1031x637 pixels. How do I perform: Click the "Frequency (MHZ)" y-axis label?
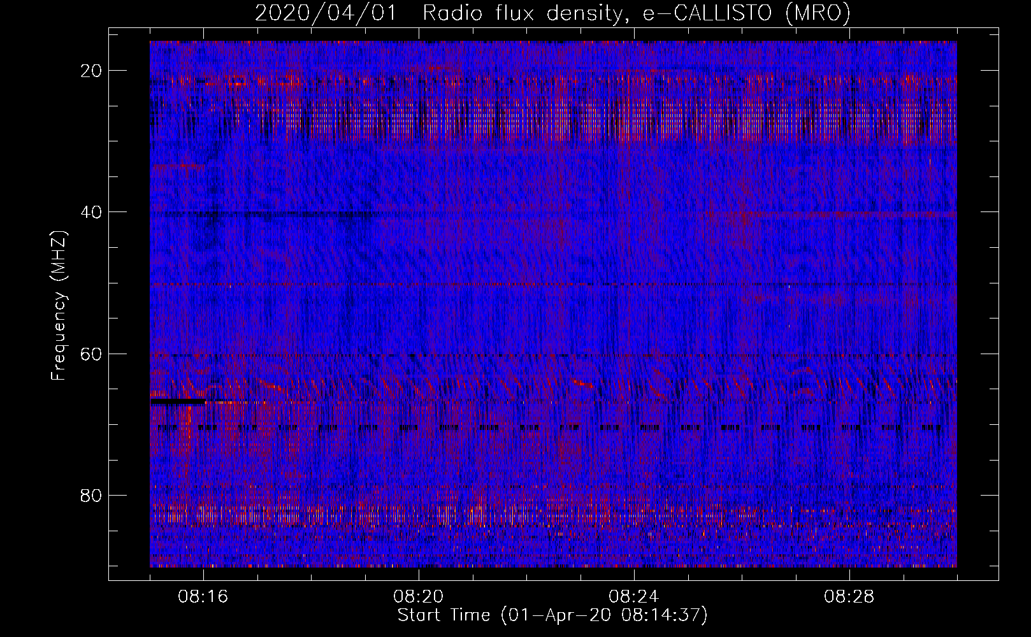coord(59,306)
